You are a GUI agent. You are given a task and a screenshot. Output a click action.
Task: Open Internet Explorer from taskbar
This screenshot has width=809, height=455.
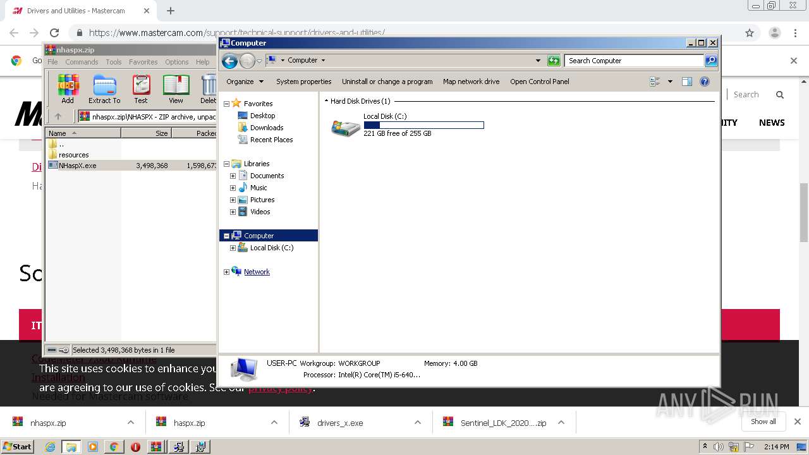pos(50,447)
